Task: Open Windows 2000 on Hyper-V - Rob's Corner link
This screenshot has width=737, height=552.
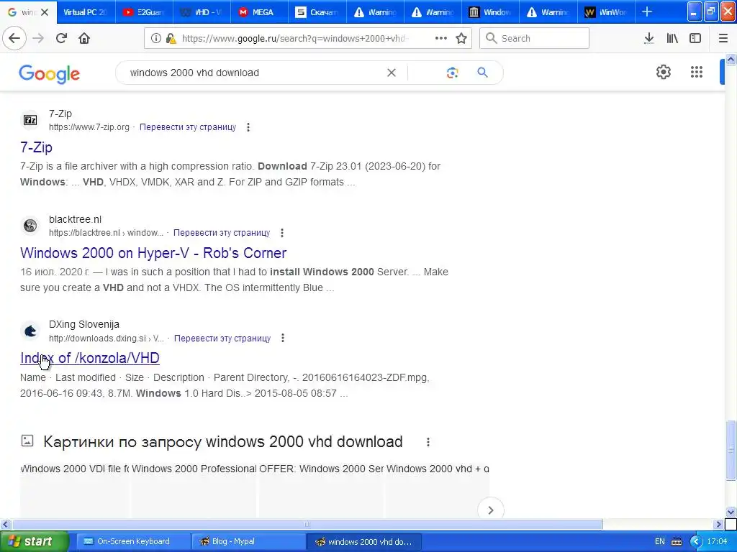Action: (153, 253)
